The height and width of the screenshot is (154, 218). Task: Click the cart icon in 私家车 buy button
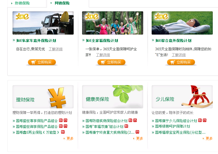pyautogui.click(x=34, y=62)
